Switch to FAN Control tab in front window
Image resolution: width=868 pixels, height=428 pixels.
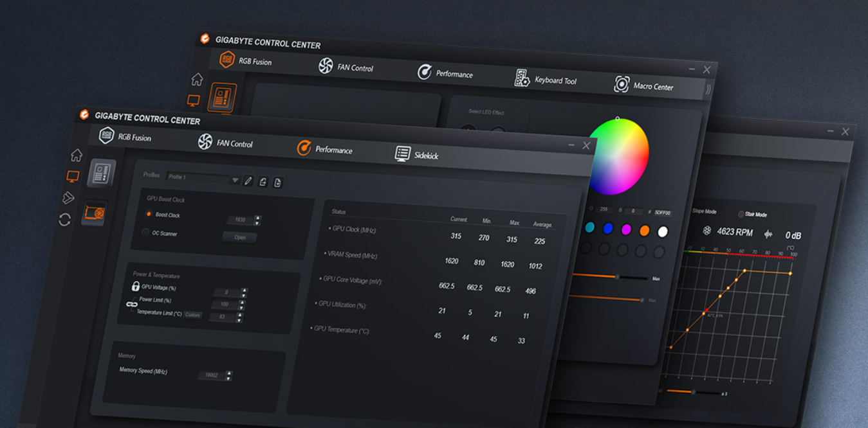coord(225,143)
